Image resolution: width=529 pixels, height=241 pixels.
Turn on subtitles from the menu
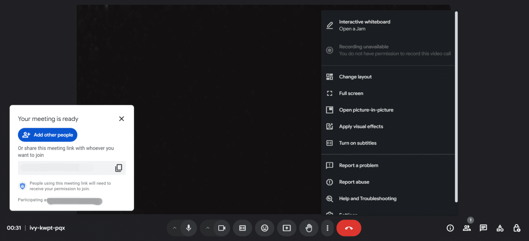pos(357,143)
